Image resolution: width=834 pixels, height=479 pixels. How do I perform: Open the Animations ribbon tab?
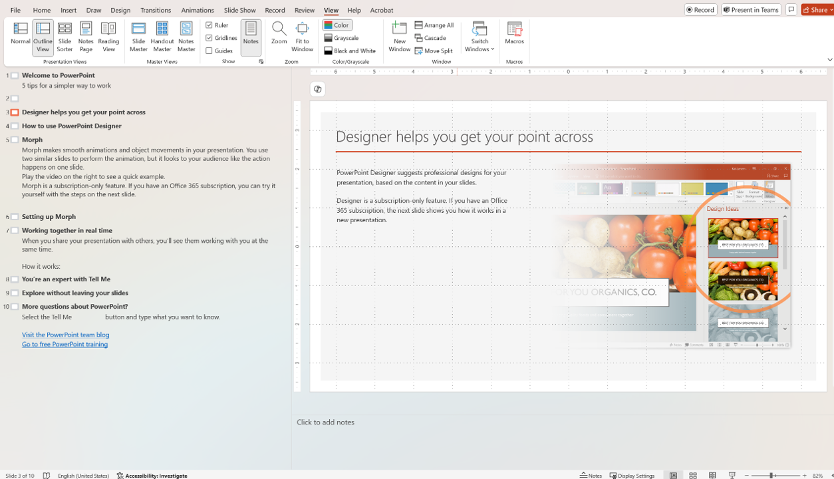click(x=198, y=10)
